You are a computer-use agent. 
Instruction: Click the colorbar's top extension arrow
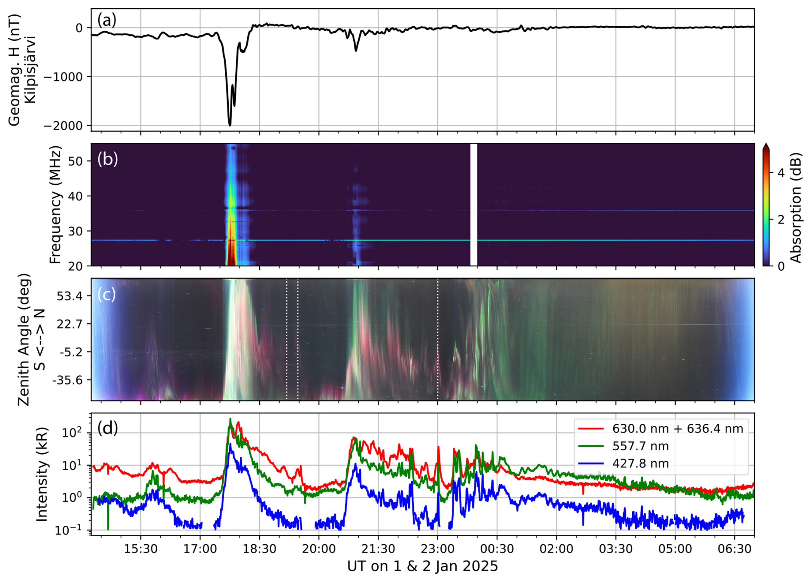[x=766, y=147]
